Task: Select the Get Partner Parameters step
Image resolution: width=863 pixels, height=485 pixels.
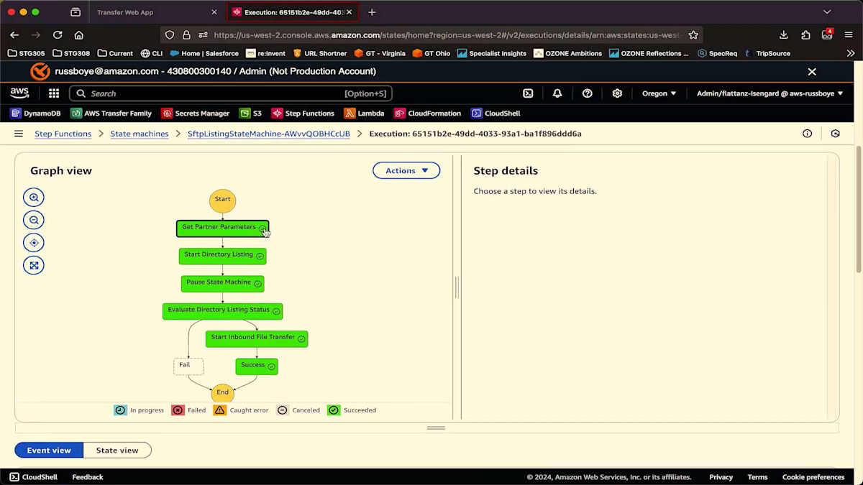Action: pos(223,228)
